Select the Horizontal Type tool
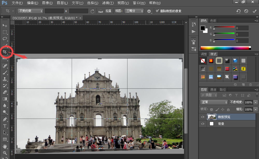Screen dimensions: 259x159 5,126
